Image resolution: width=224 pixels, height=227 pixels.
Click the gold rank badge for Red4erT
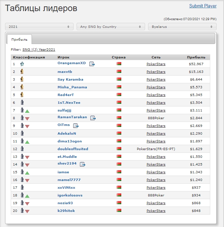click(x=22, y=95)
